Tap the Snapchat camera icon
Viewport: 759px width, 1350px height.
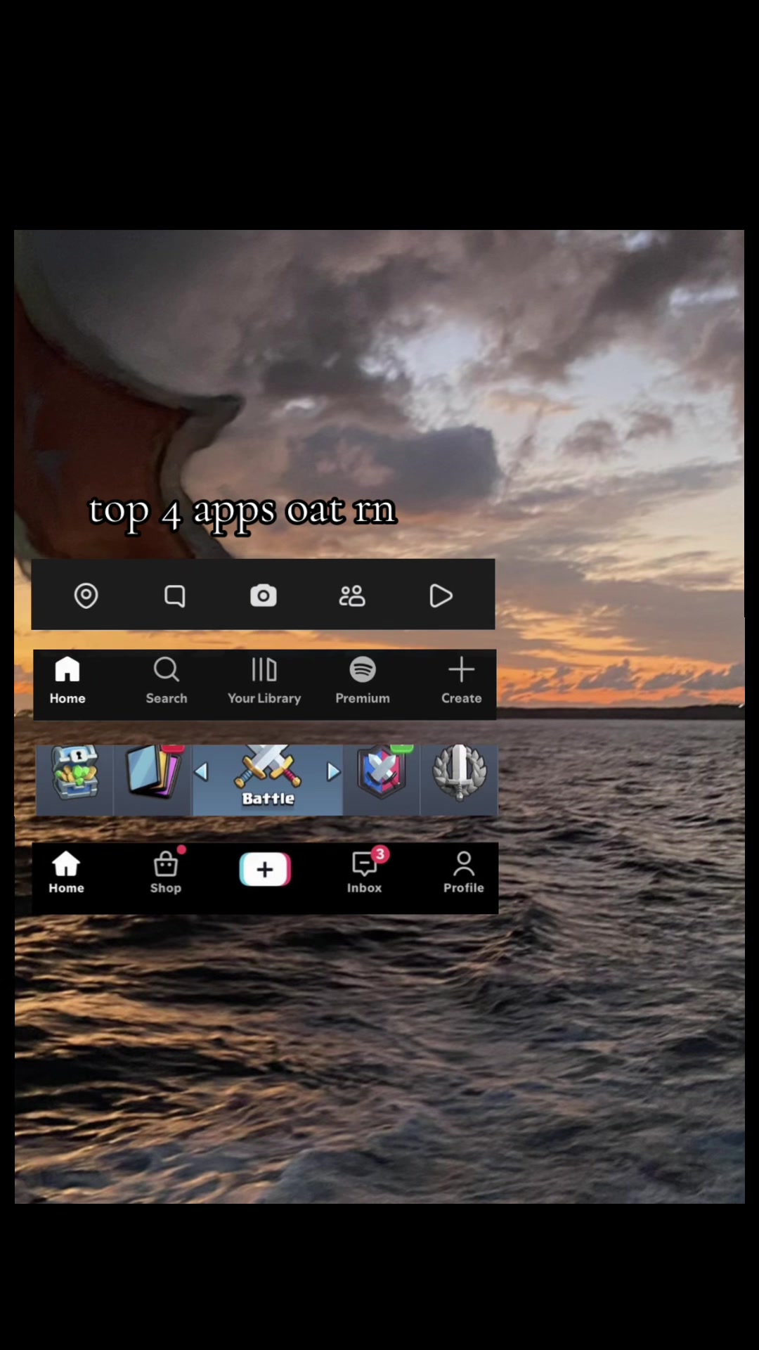point(264,596)
